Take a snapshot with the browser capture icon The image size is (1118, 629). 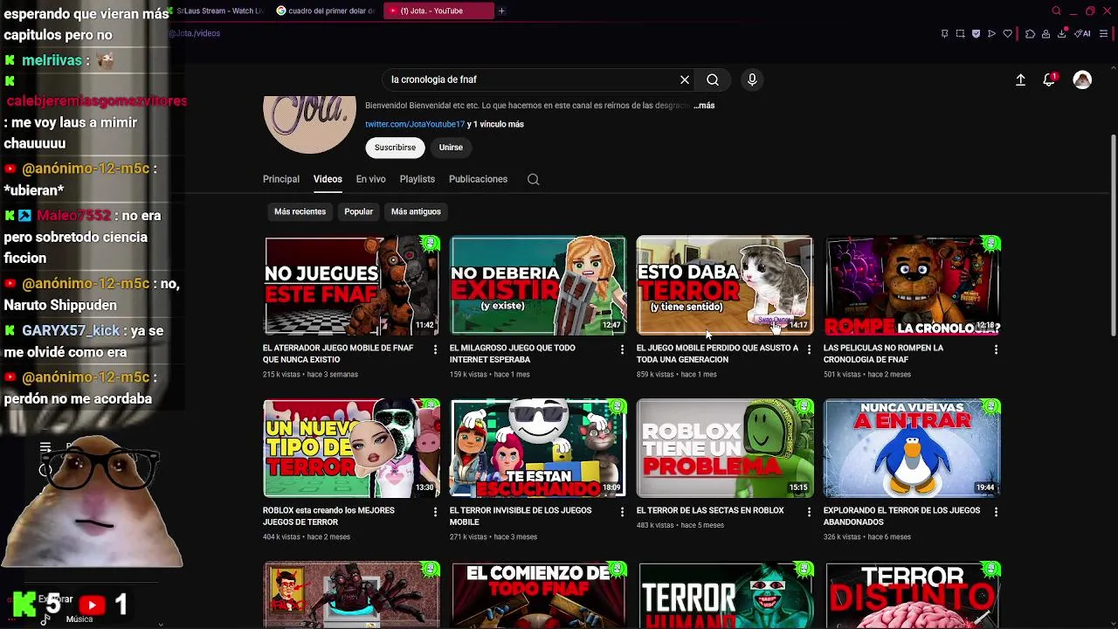coord(960,34)
